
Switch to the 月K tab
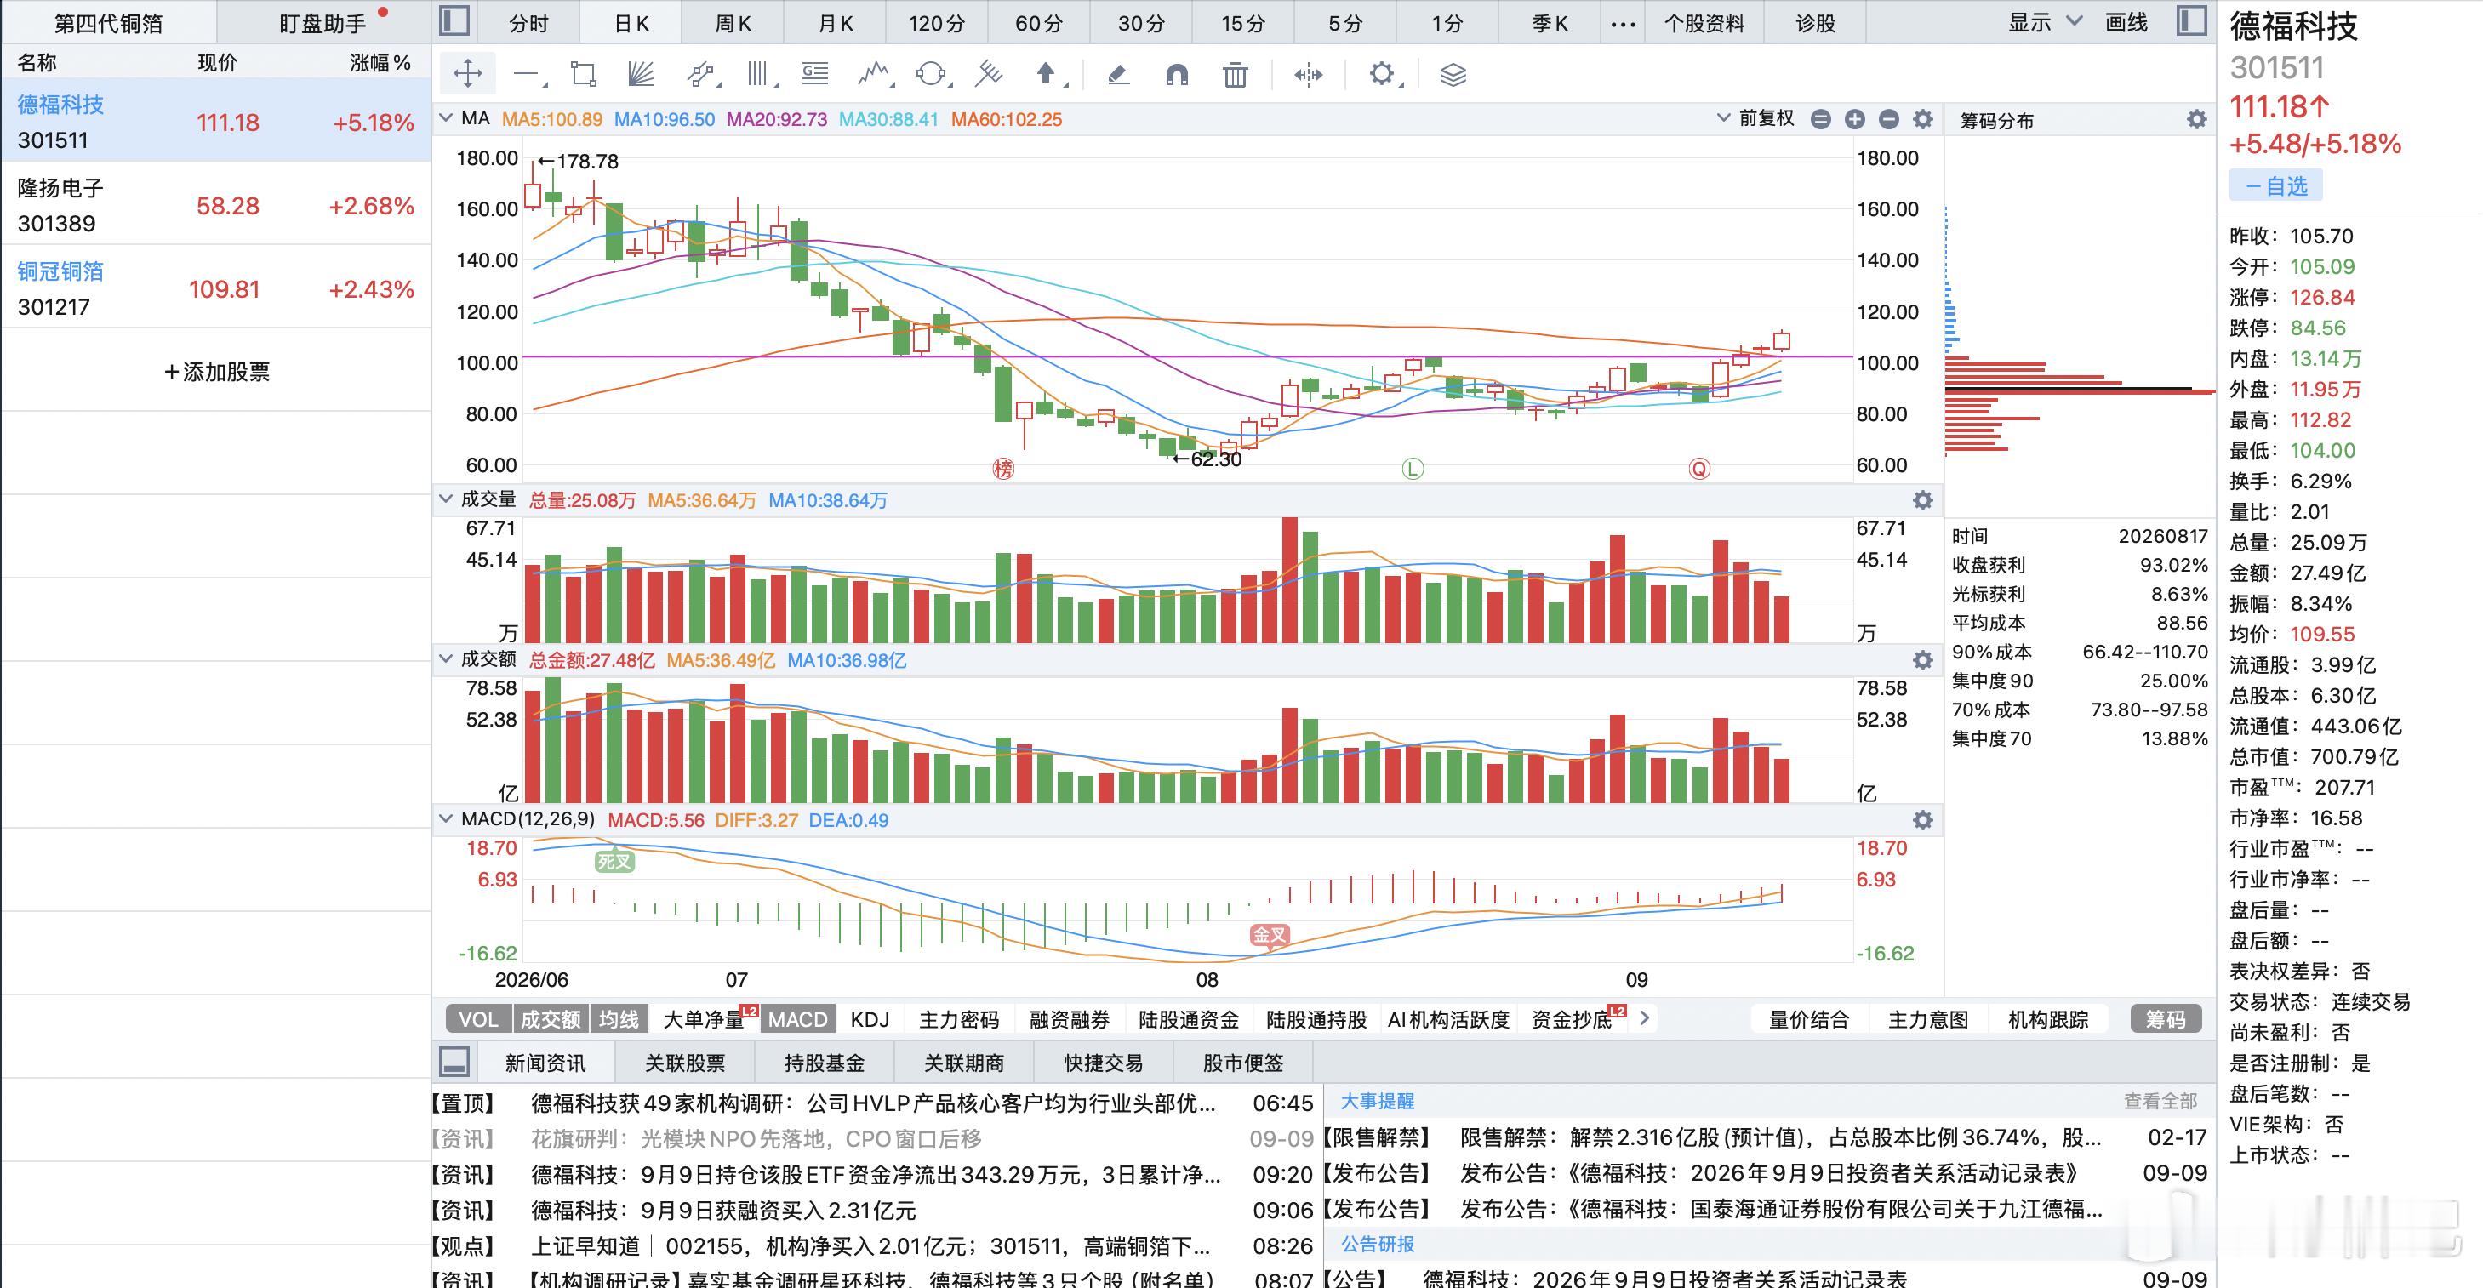pos(836,23)
